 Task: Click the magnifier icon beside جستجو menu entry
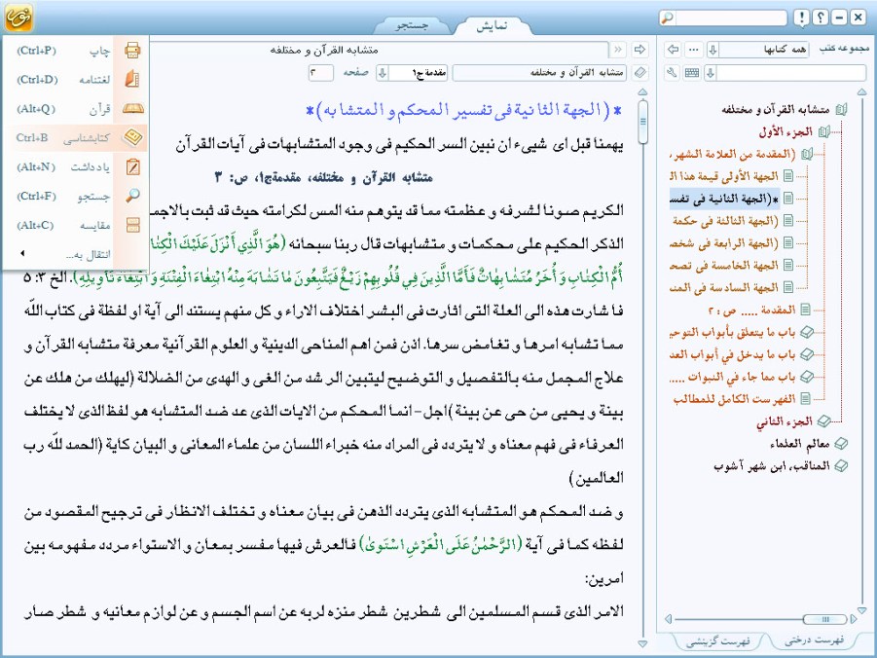132,196
